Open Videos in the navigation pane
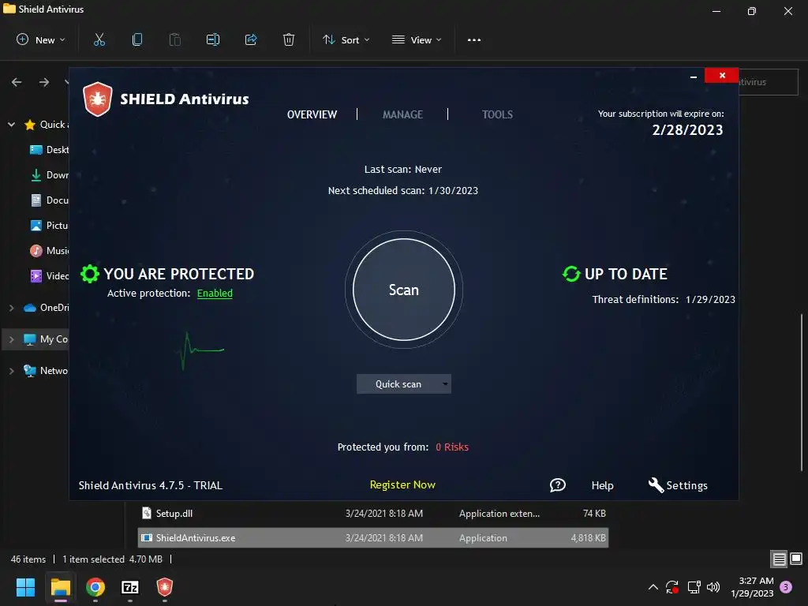Image resolution: width=808 pixels, height=606 pixels. 50,275
